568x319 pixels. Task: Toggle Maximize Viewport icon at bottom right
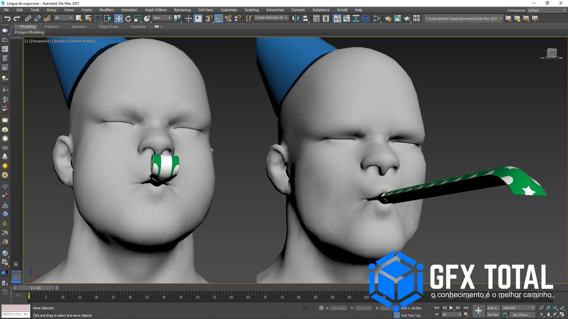(562, 314)
